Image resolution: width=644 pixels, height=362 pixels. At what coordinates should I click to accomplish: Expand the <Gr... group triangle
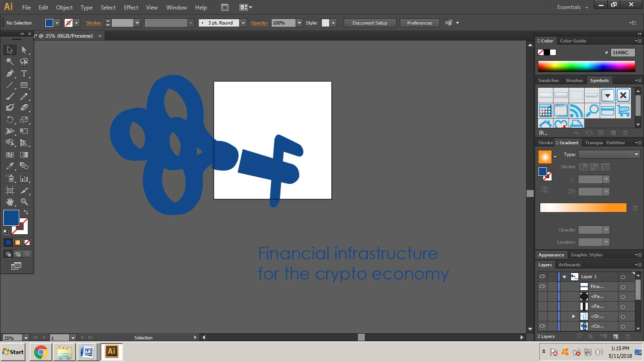574,316
